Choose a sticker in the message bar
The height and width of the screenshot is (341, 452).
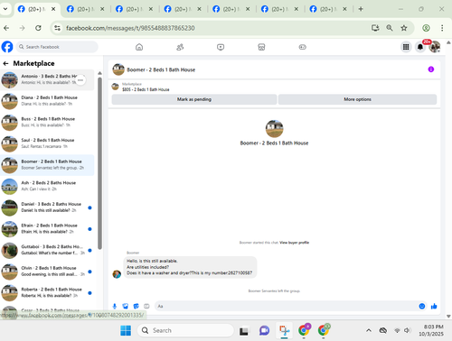(136, 306)
